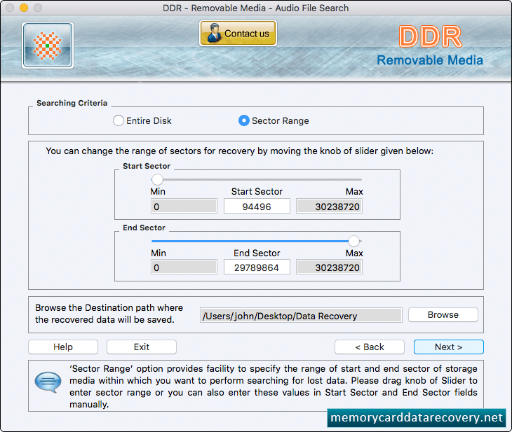The height and width of the screenshot is (432, 512).
Task: Go back with the < Back button
Action: (x=370, y=347)
